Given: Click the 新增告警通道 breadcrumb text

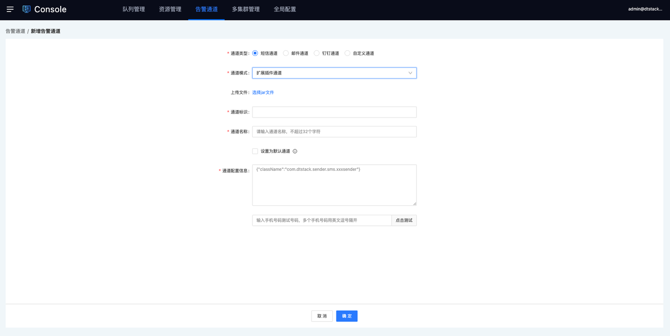Looking at the screenshot, I should (x=46, y=31).
